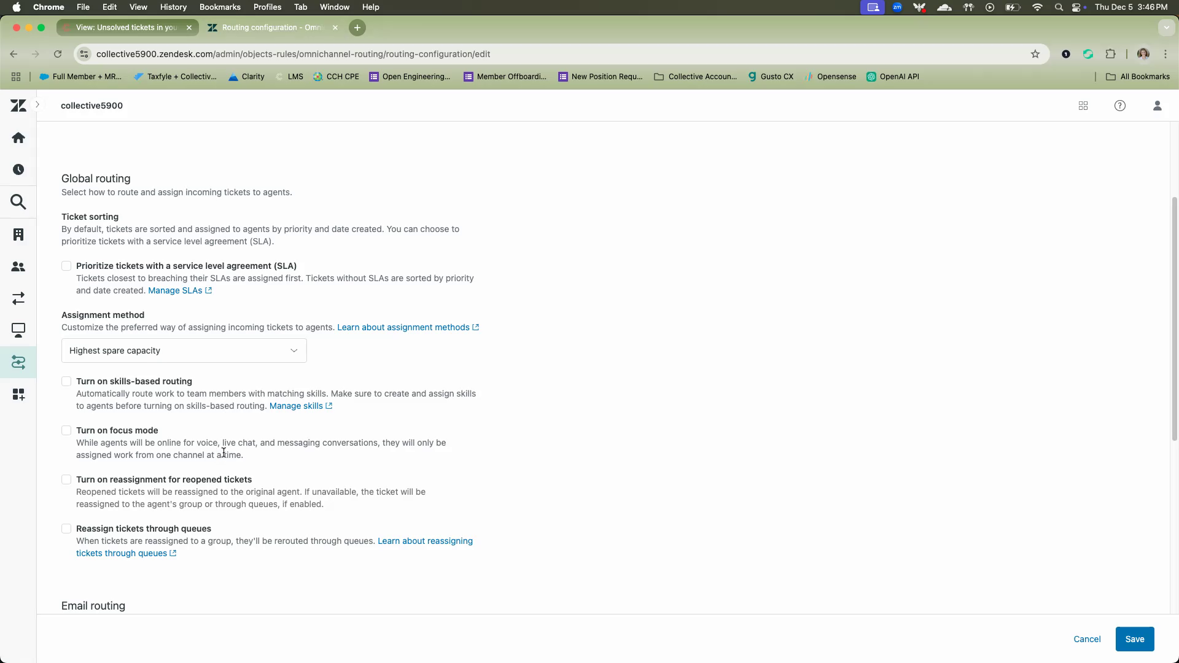Click the sidebar search magnifier icon

(18, 202)
